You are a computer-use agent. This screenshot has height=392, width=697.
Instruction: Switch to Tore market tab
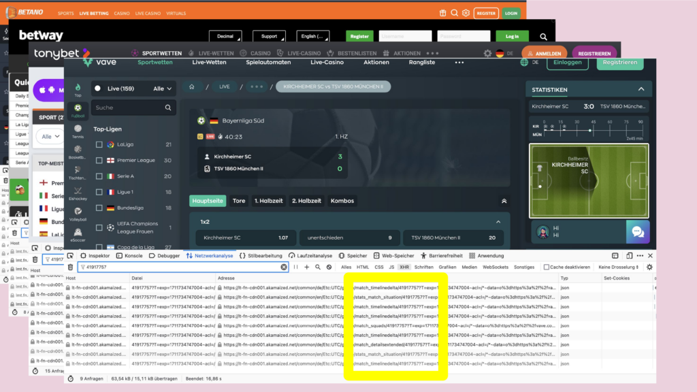239,201
